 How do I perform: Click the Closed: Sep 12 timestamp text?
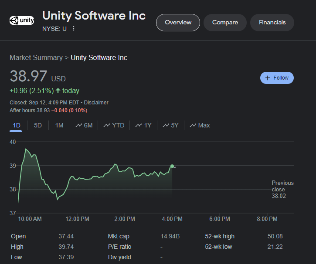point(44,103)
